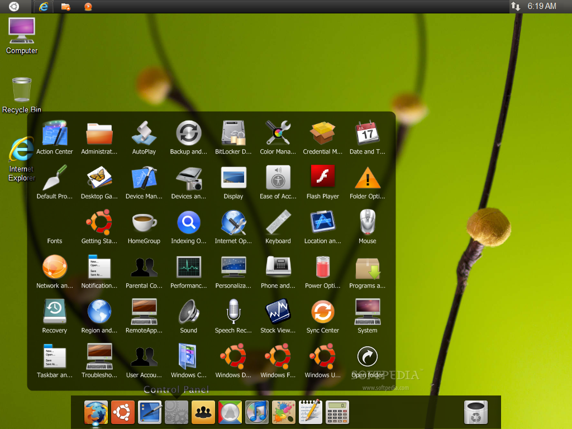Open the main menu button at top-left
The width and height of the screenshot is (572, 429).
14,7
